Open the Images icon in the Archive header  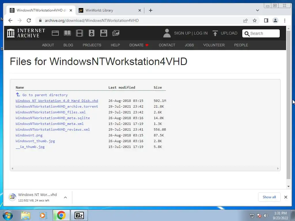pos(116,33)
